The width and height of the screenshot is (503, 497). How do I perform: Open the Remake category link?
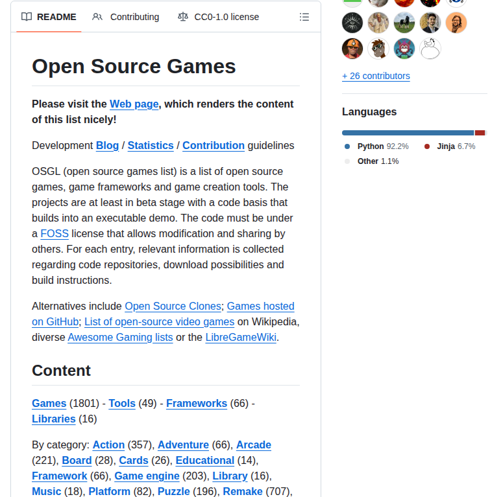click(x=243, y=491)
